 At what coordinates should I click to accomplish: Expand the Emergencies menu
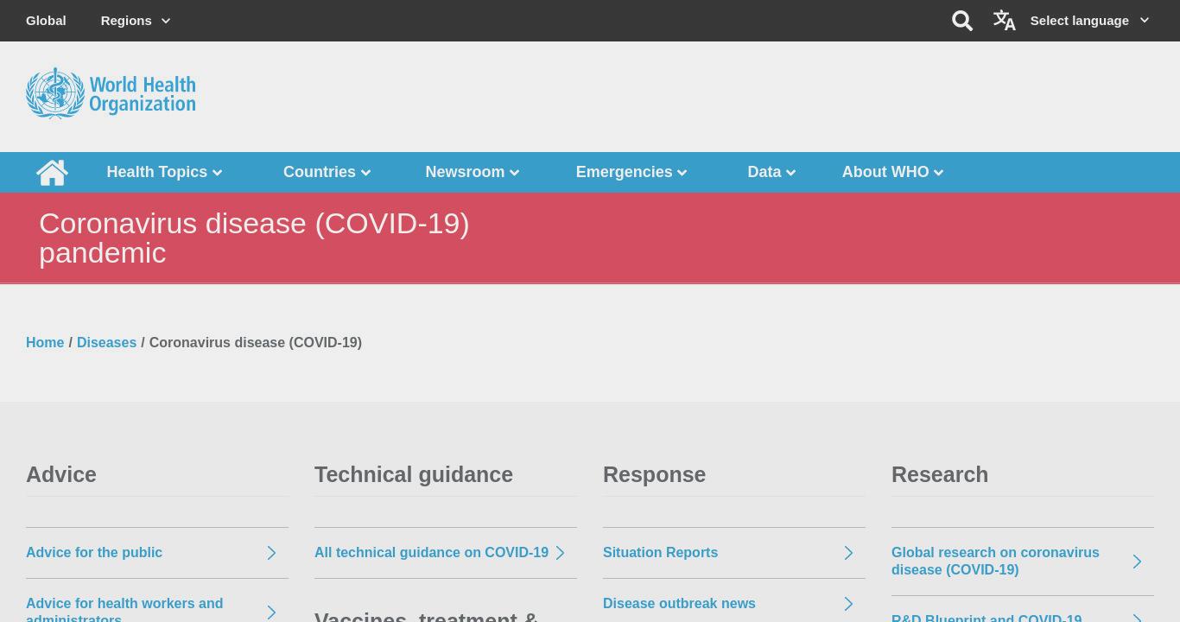631,172
